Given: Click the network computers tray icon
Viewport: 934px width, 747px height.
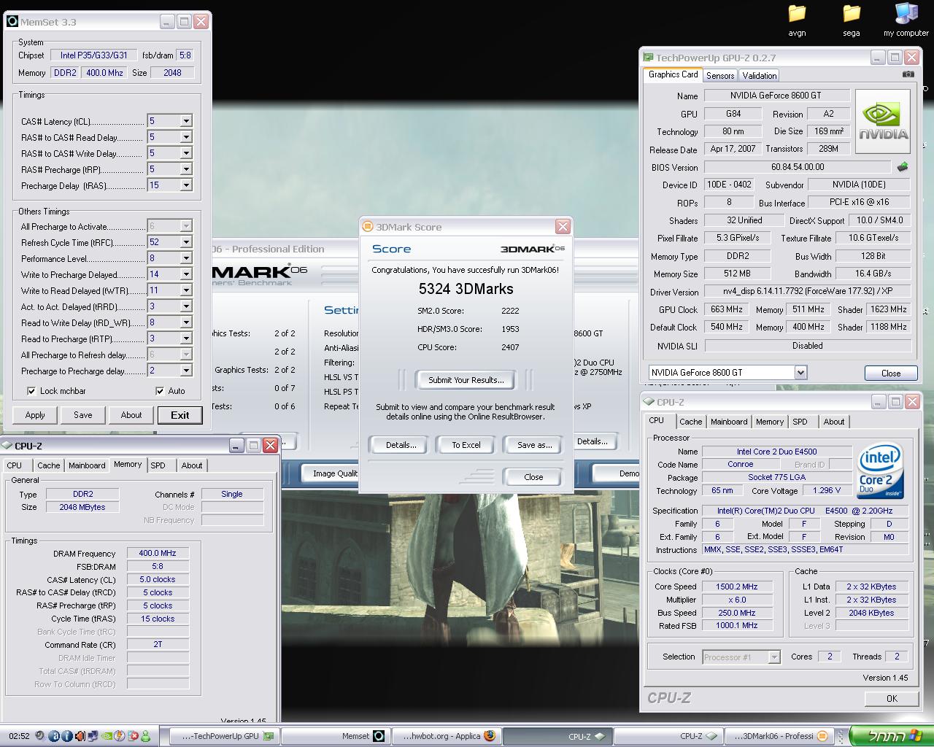Looking at the screenshot, I should pos(93,736).
